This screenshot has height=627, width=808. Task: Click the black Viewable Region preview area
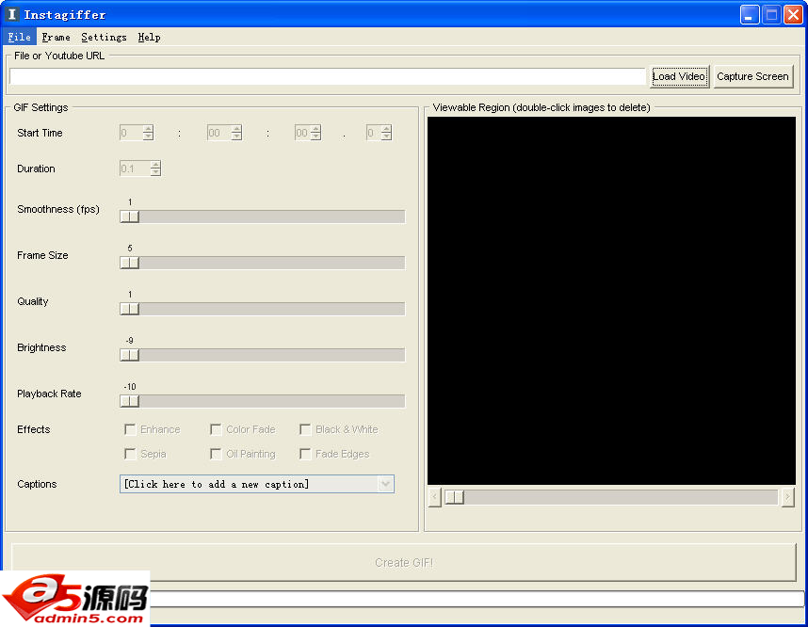pos(612,301)
